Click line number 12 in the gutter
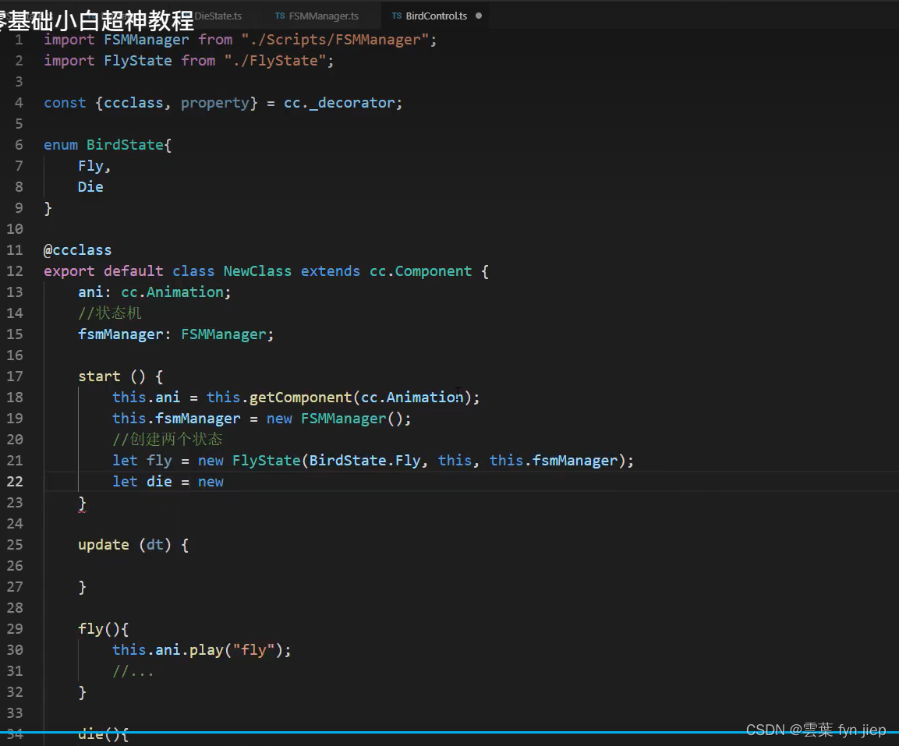Viewport: 899px width, 746px height. 15,271
